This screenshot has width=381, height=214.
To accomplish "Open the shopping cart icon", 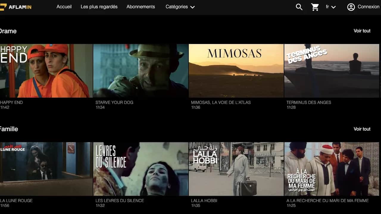I will [x=315, y=7].
